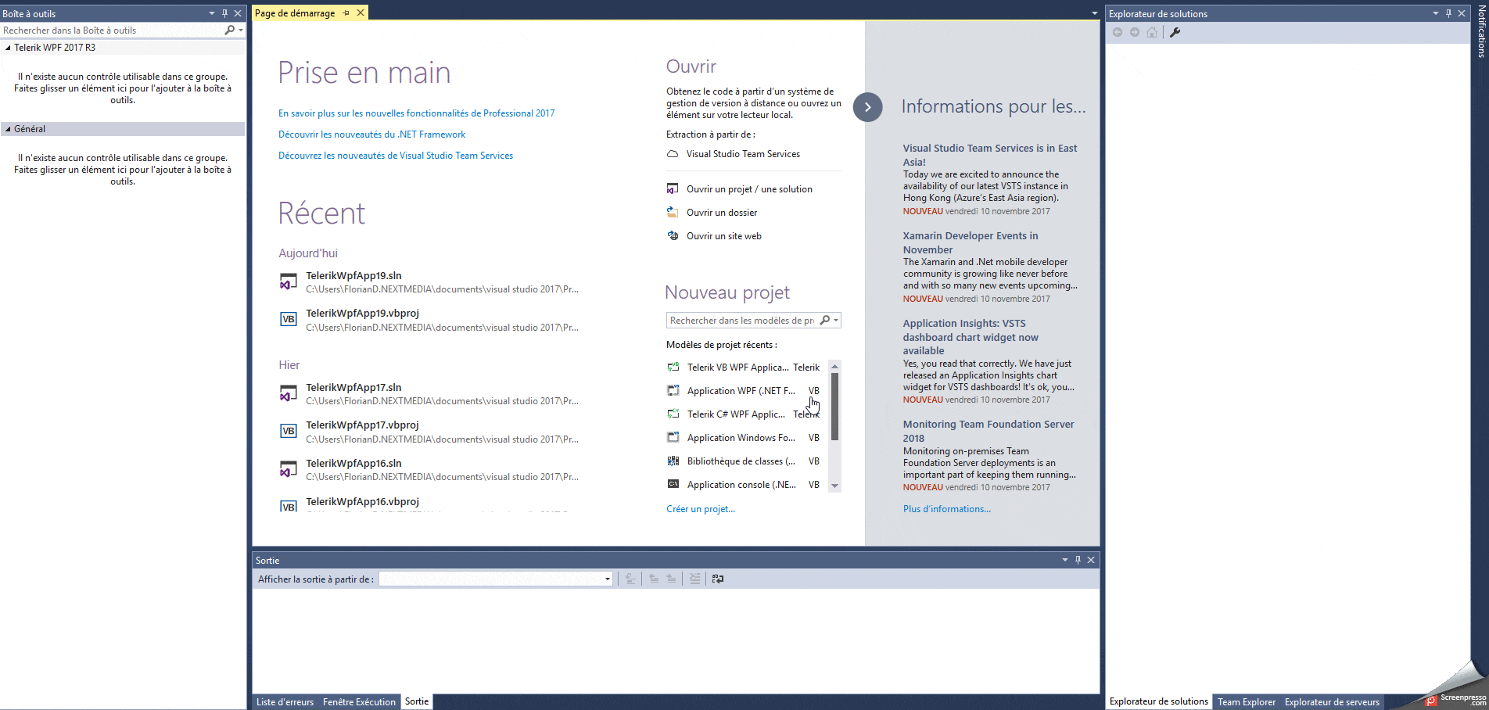Click the Ouvrir un site web globe icon
Image resolution: width=1489 pixels, height=710 pixels.
673,235
